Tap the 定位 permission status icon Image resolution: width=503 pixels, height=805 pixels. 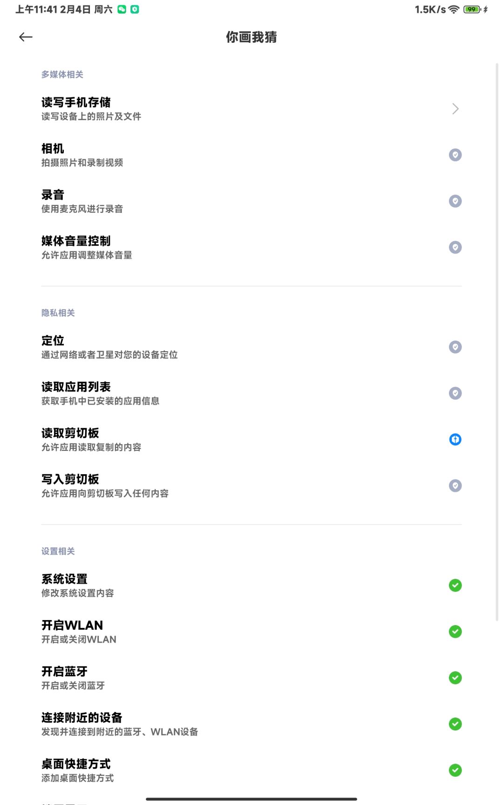tap(455, 347)
